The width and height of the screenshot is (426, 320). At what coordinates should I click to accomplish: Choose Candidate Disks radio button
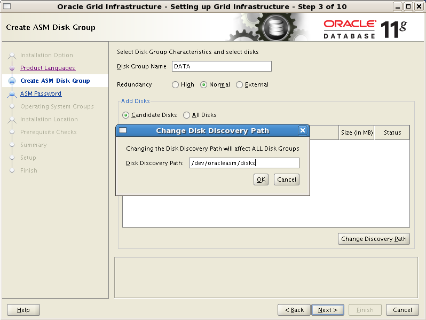click(149, 115)
